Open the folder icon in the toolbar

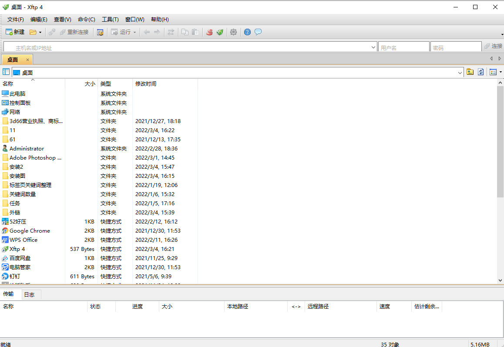pyautogui.click(x=33, y=32)
